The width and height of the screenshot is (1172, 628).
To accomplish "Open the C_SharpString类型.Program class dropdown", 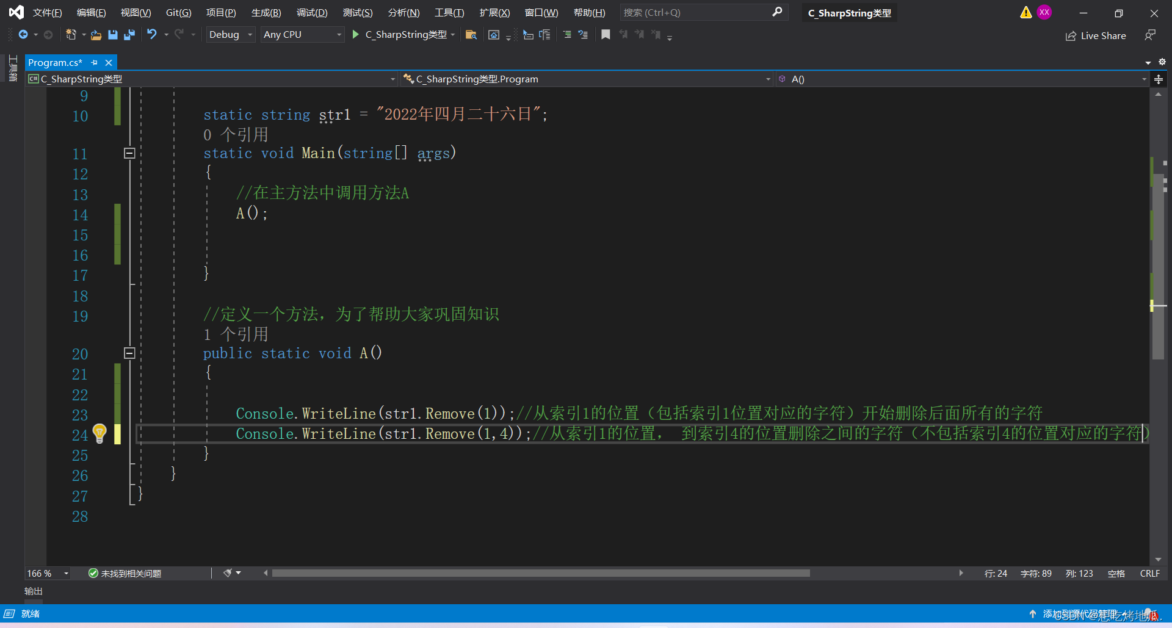I will 587,79.
